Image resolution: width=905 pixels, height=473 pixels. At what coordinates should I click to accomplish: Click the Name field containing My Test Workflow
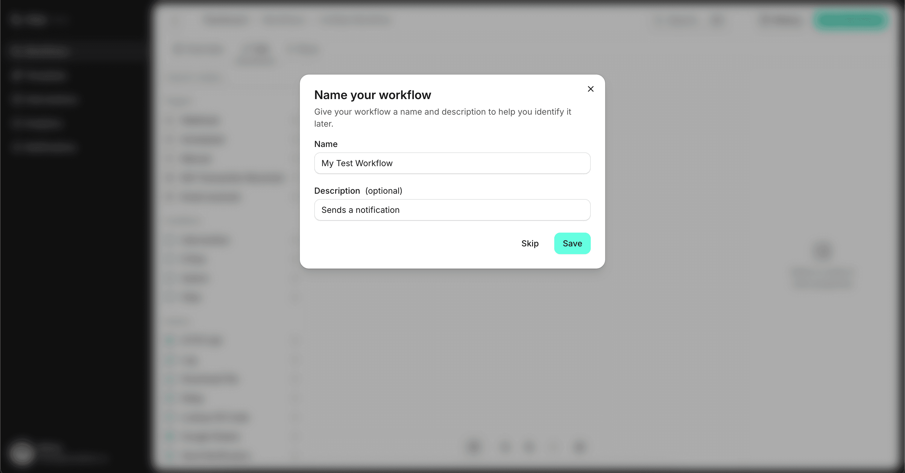click(452, 163)
